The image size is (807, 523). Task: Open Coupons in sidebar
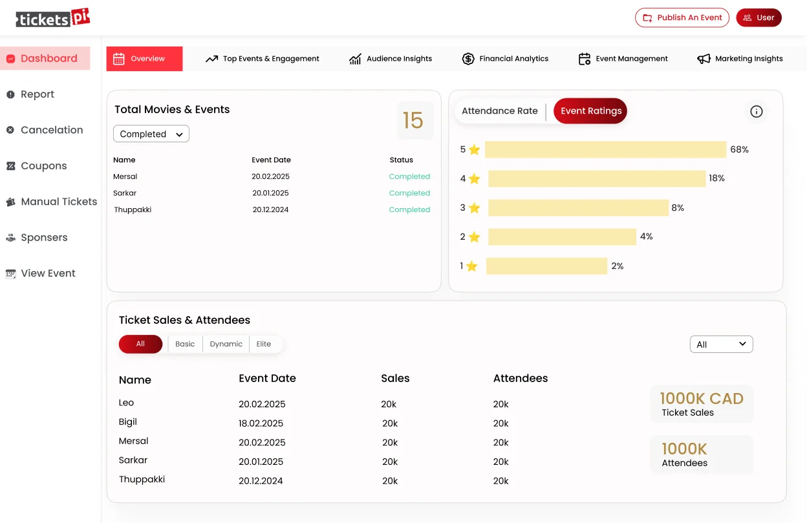[36, 166]
